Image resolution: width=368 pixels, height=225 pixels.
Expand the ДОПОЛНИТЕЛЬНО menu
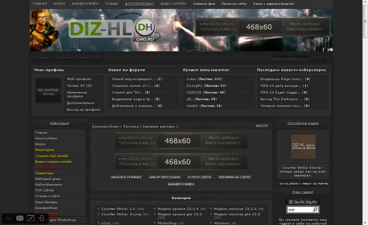coord(139,4)
